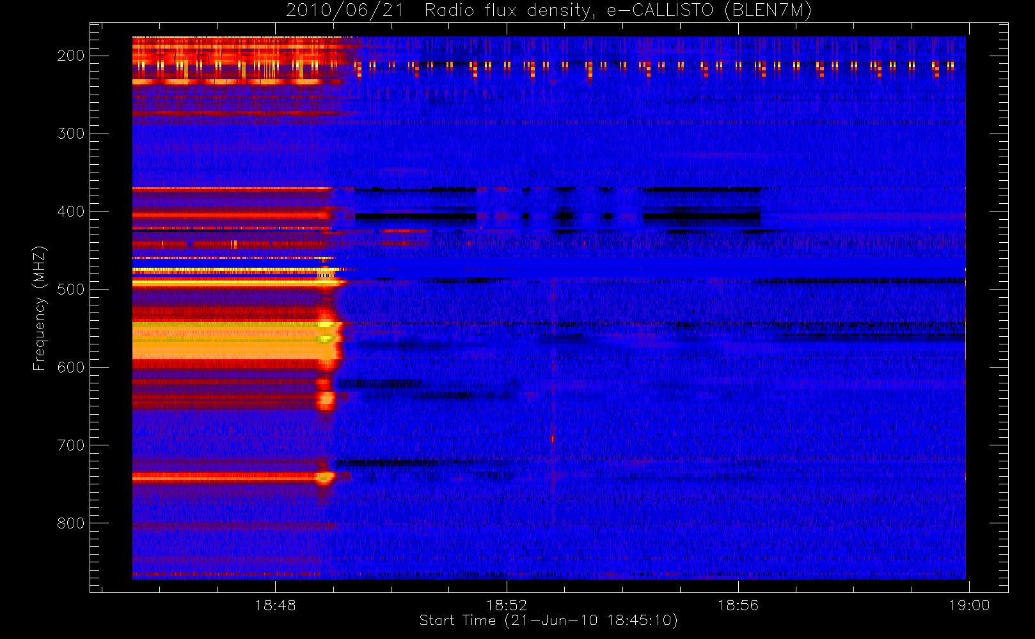Click the 700 frequency tick label
Screen dimensions: 1035x639
(x=71, y=445)
